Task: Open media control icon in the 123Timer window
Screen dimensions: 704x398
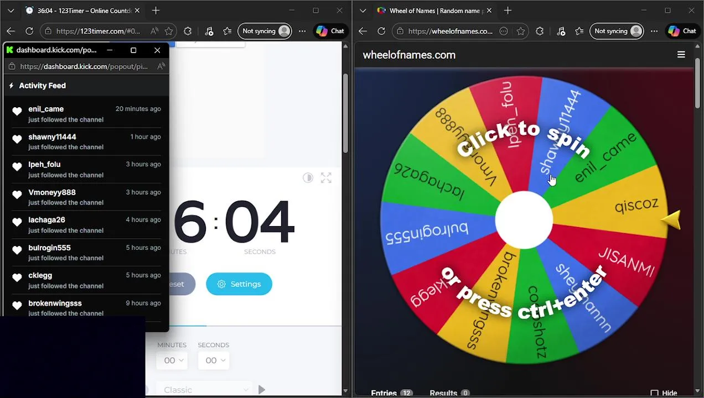Action: click(x=209, y=31)
